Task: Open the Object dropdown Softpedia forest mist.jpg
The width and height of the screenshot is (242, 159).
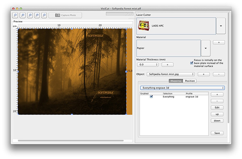Action: pyautogui.click(x=171, y=74)
